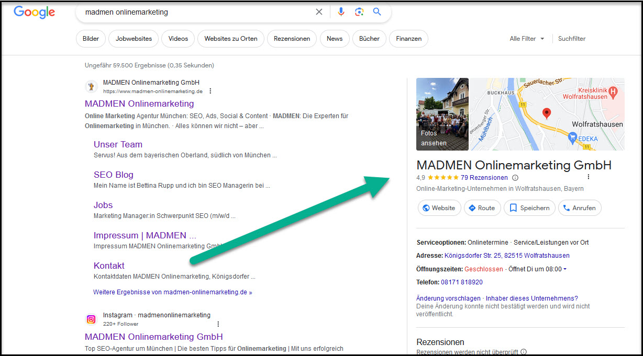Click the '220+ Follower' text

(120, 324)
